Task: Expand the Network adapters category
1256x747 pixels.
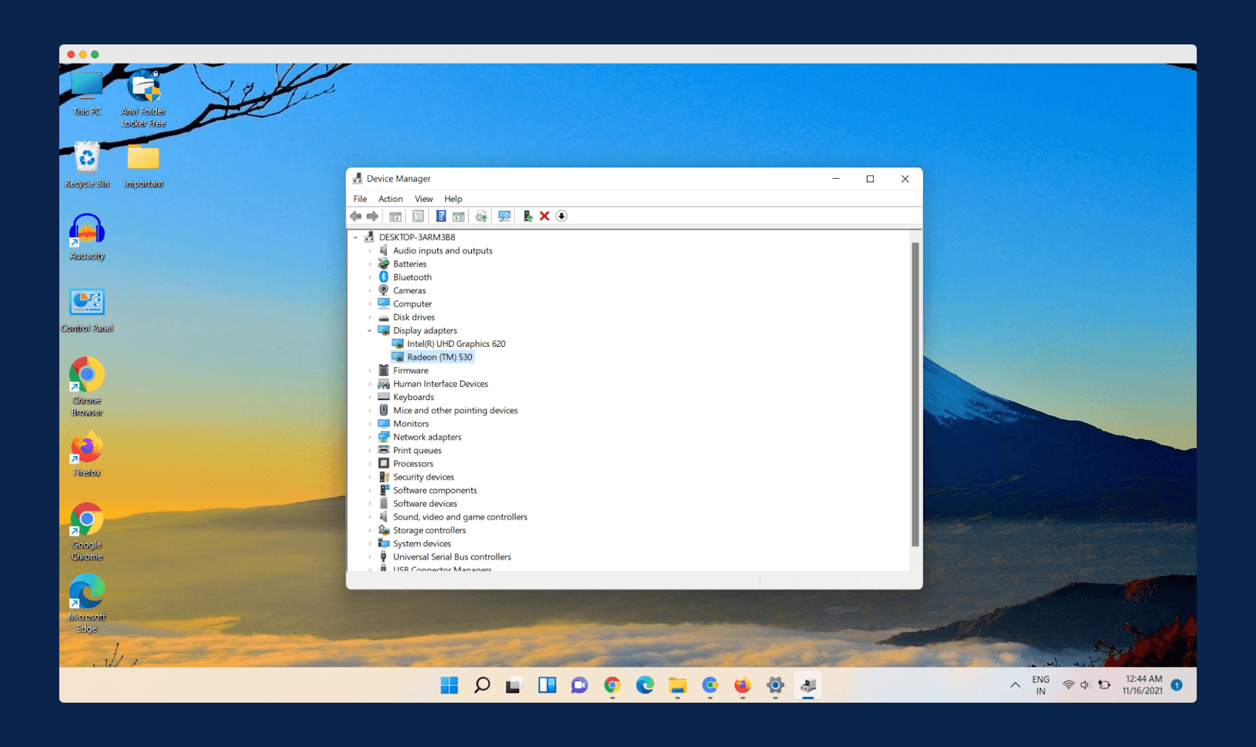Action: coord(370,438)
